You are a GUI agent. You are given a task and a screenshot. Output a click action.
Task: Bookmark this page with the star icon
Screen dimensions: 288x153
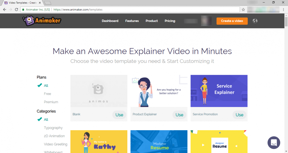[243, 10]
